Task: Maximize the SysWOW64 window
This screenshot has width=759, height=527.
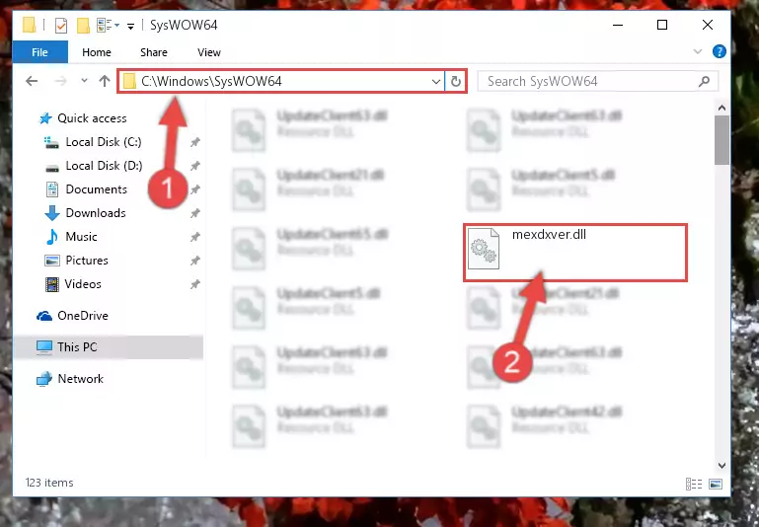Action: [x=662, y=25]
